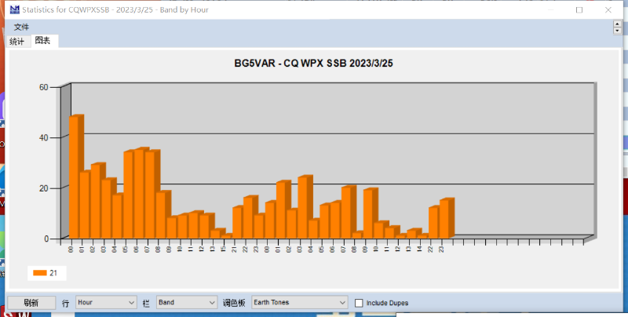Screen dimensions: 628x317
Task: Enable the Include Dupes checkbox
Action: coord(359,303)
